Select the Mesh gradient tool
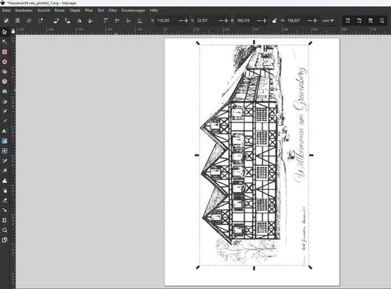This screenshot has width=391, height=289. point(4,151)
